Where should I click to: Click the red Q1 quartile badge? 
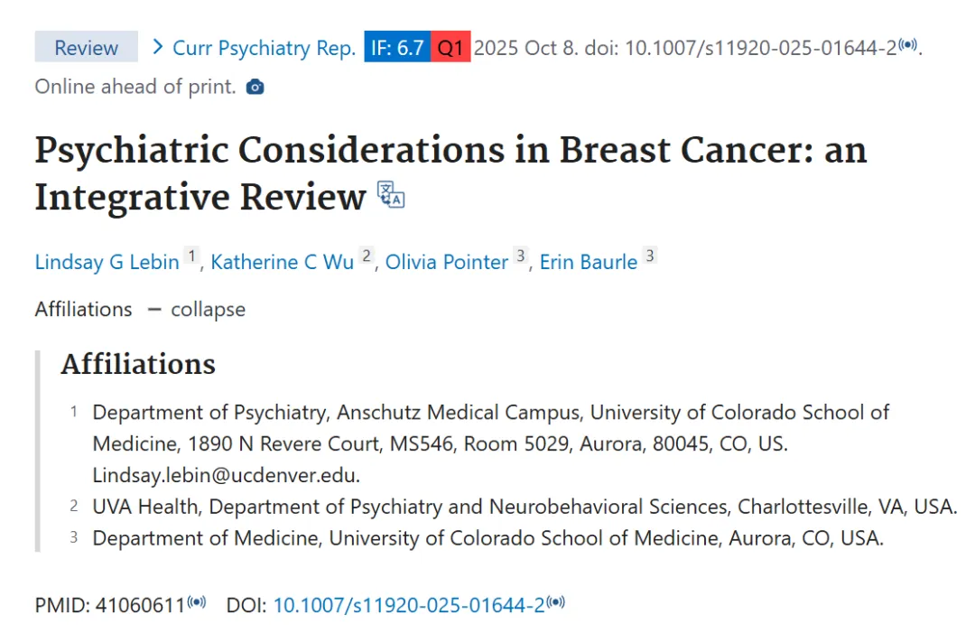[450, 48]
